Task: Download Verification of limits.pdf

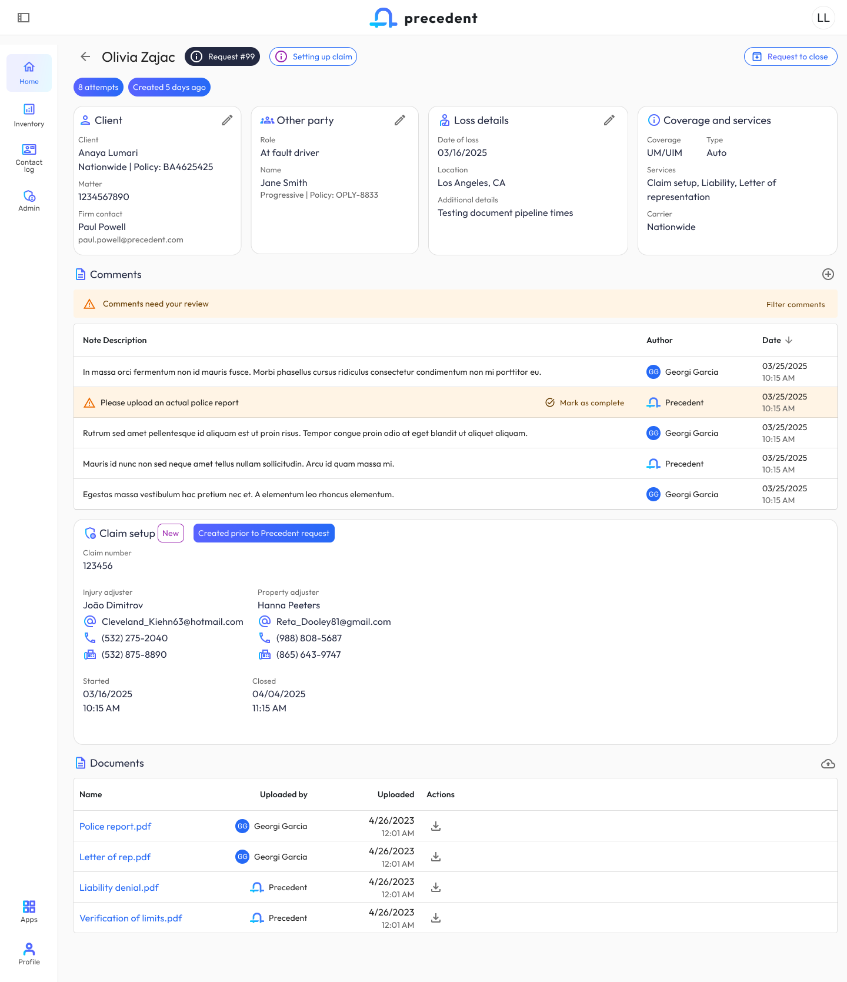Action: point(436,918)
